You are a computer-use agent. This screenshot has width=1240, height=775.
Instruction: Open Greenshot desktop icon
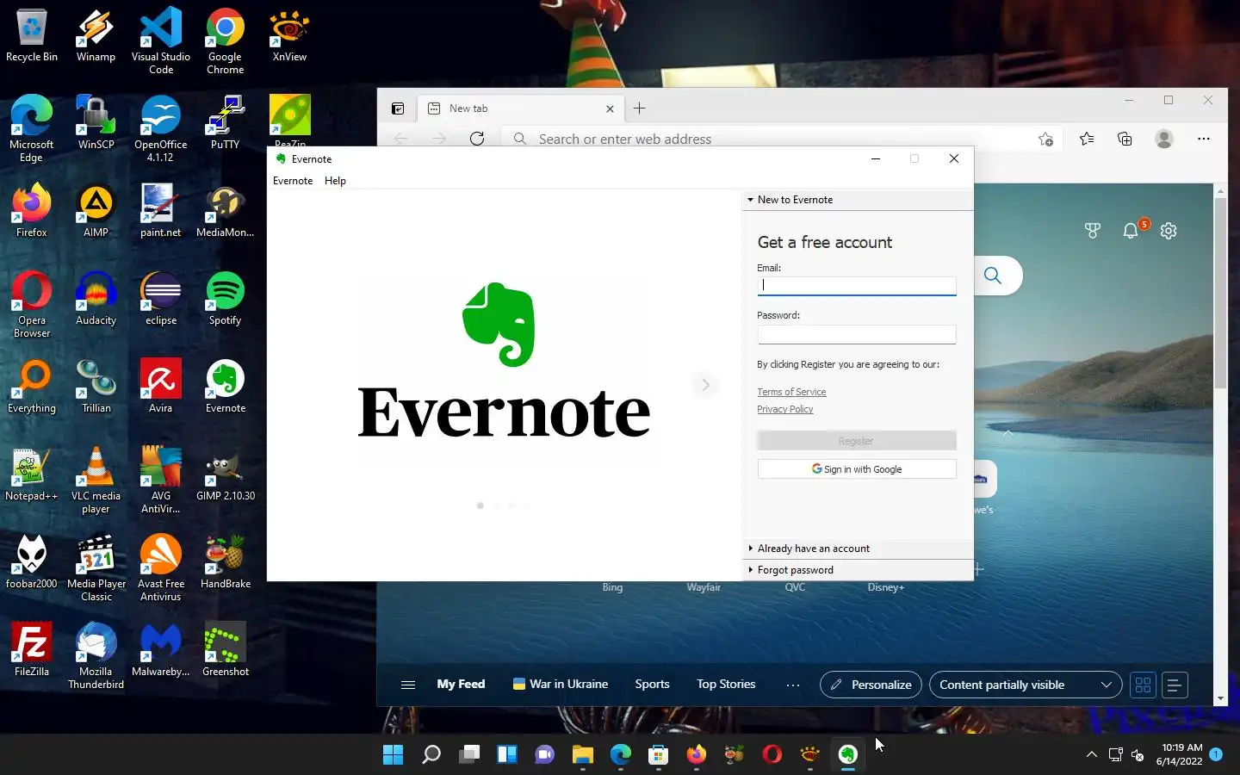coord(226,650)
